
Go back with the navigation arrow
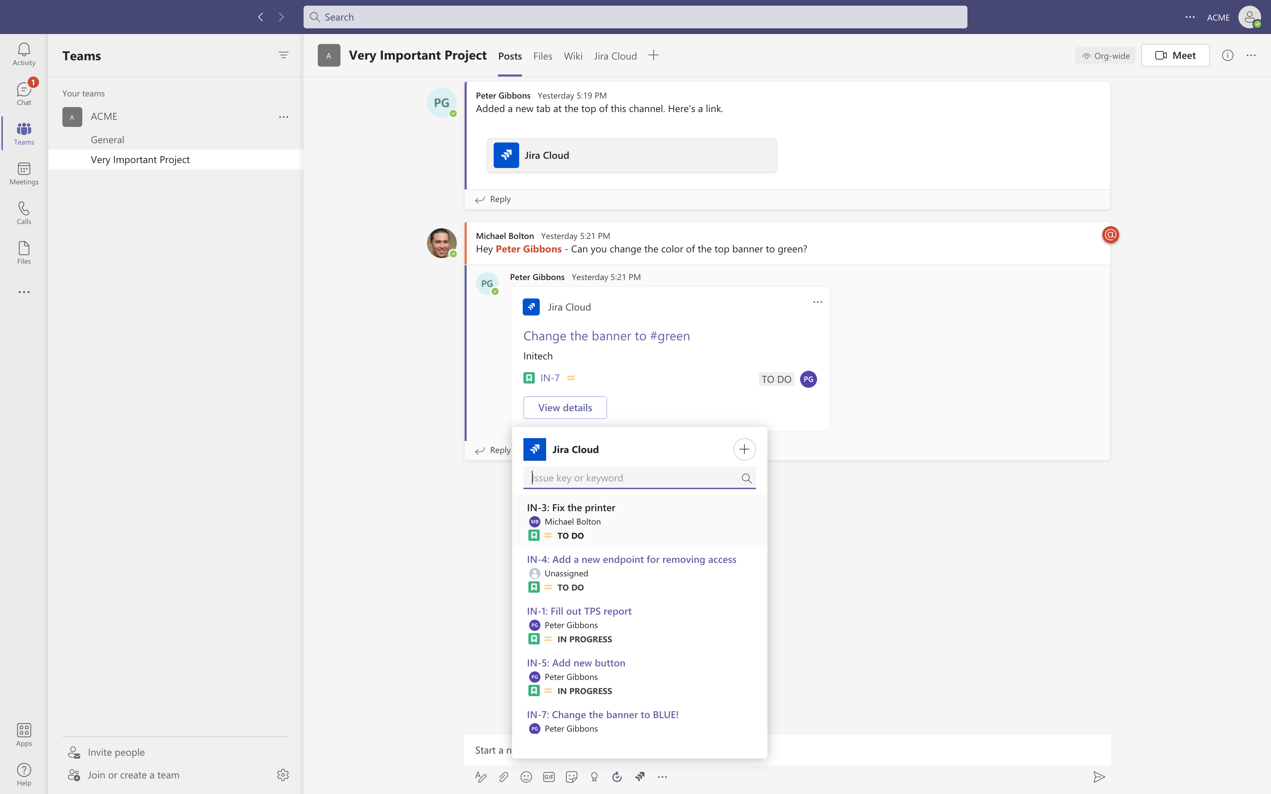coord(261,17)
